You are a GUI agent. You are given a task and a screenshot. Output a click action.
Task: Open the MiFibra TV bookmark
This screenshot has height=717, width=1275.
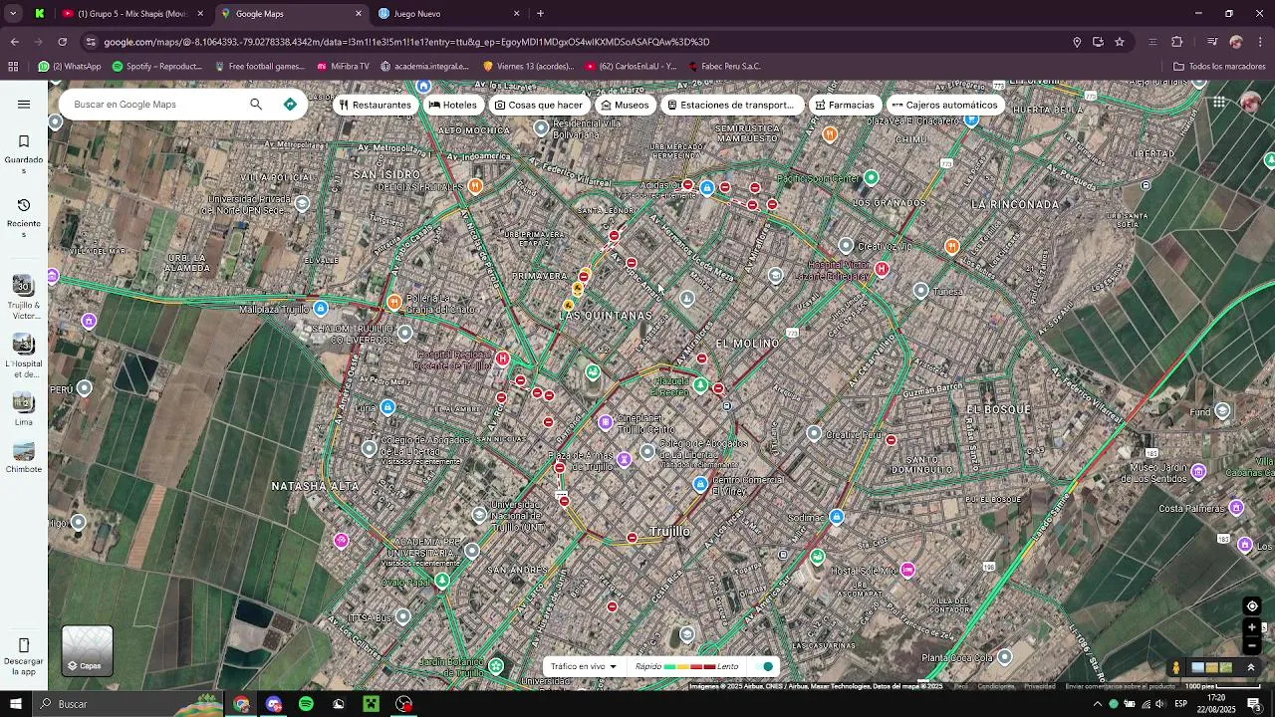[343, 67]
